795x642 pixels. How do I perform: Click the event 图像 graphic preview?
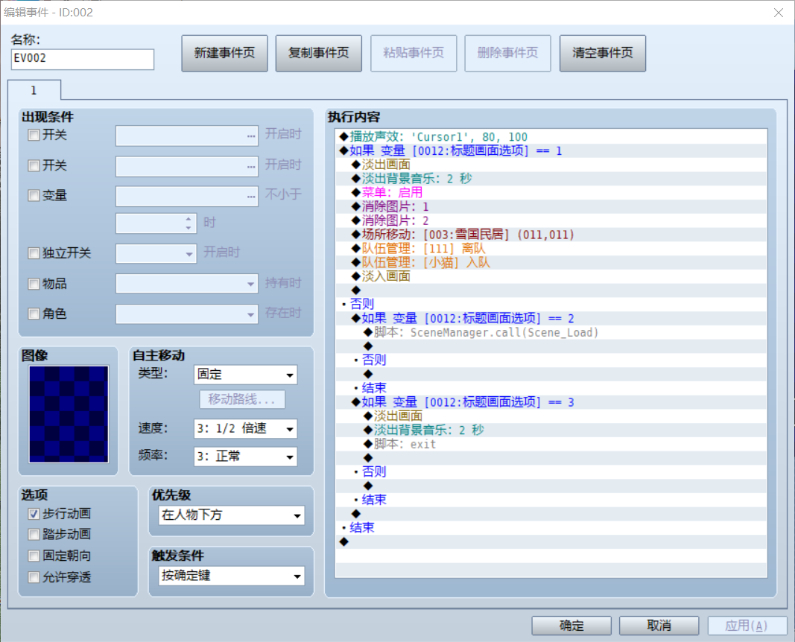[x=69, y=415]
